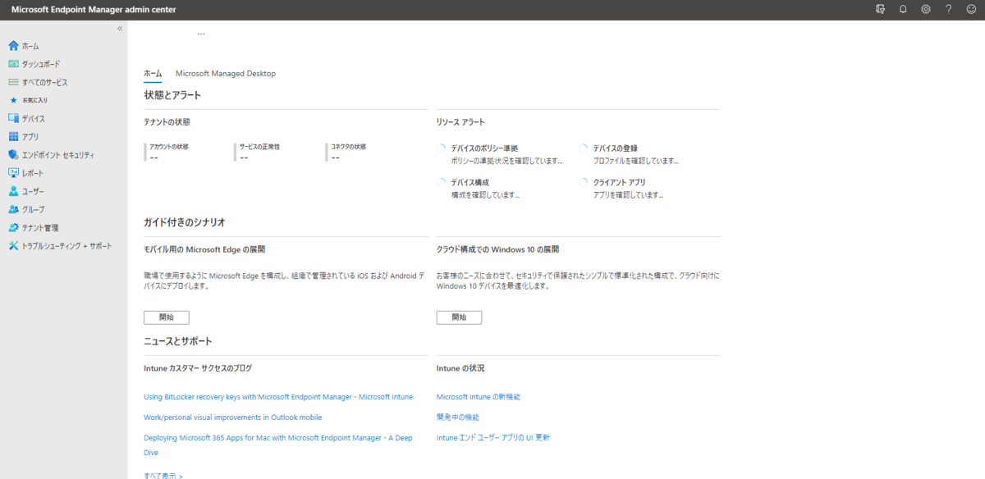The height and width of the screenshot is (479, 985).
Task: Open the notifications bell icon
Action: point(903,9)
